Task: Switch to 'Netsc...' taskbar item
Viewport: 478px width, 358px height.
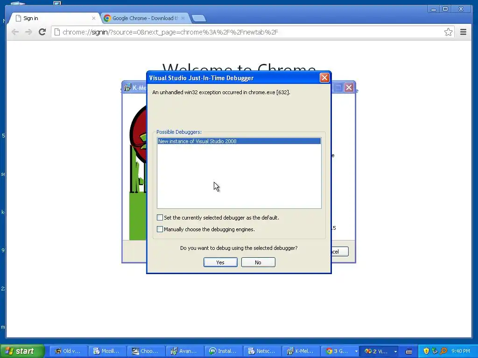Action: [x=263, y=351]
